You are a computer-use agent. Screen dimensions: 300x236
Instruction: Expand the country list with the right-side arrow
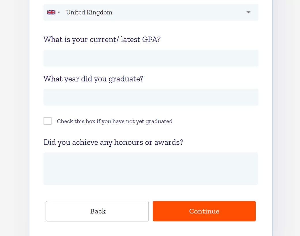pyautogui.click(x=248, y=12)
